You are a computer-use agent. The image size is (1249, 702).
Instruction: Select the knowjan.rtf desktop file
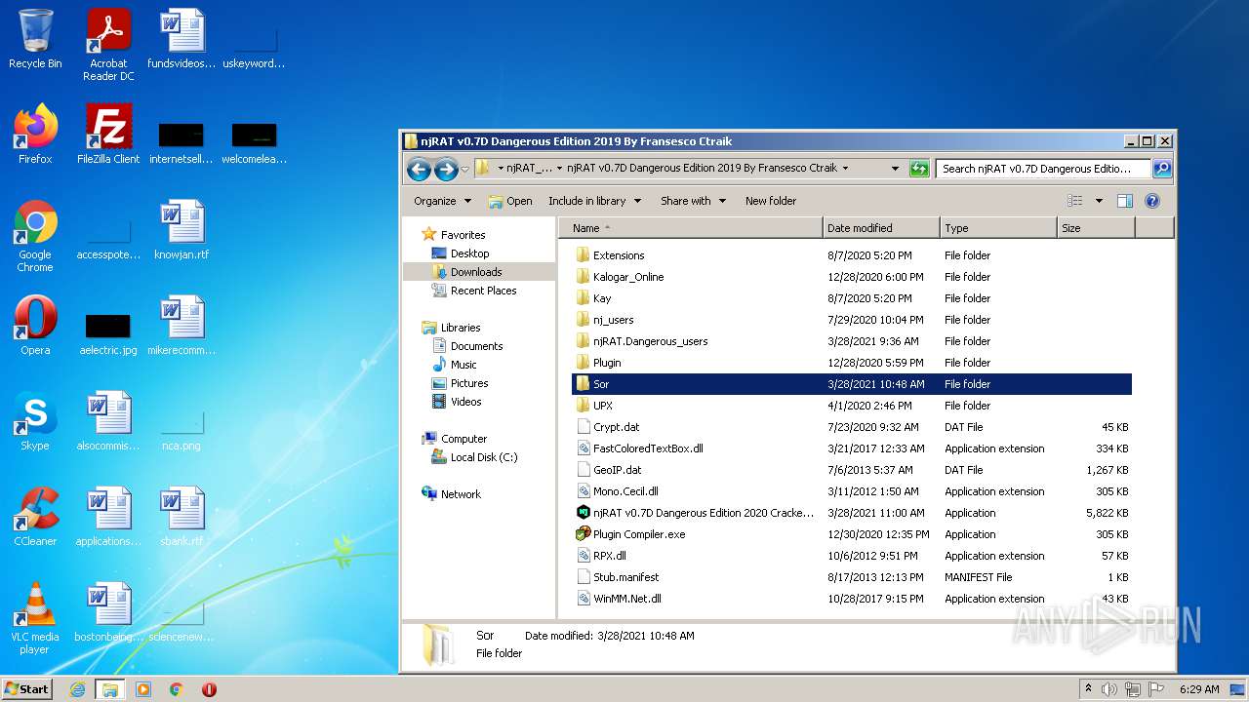tap(181, 230)
